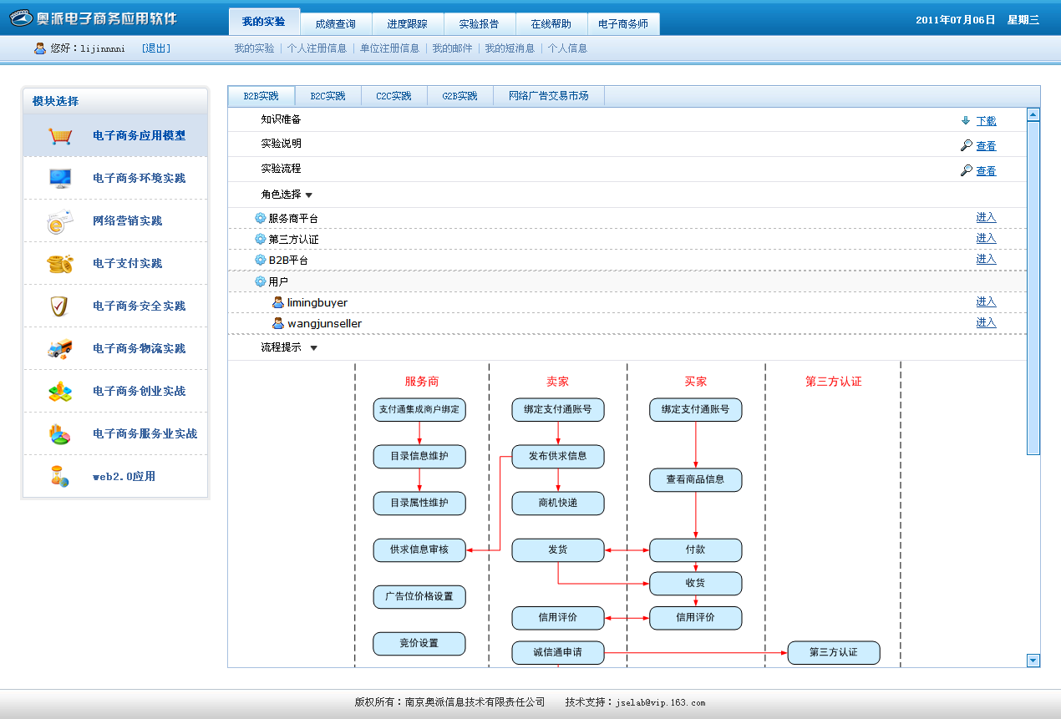Switch to the B2C实践 tab
Viewport: 1061px width, 719px height.
point(327,96)
